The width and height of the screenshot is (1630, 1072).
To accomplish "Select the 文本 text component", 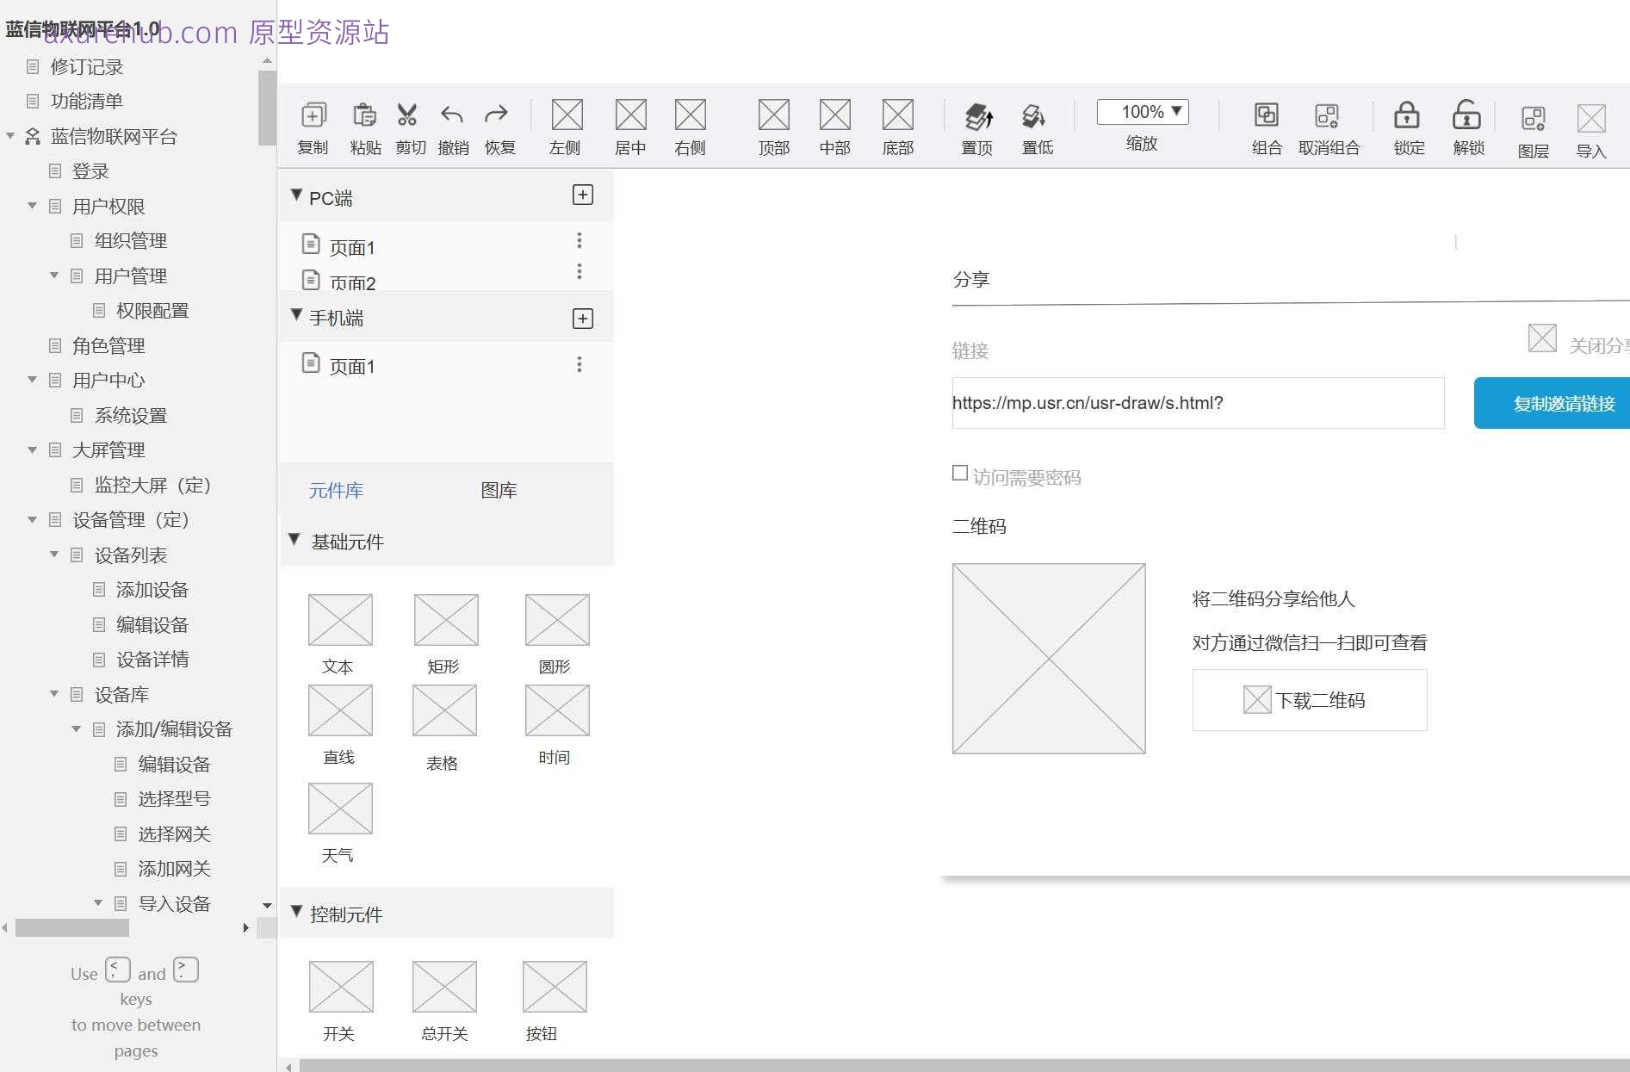I will point(340,620).
